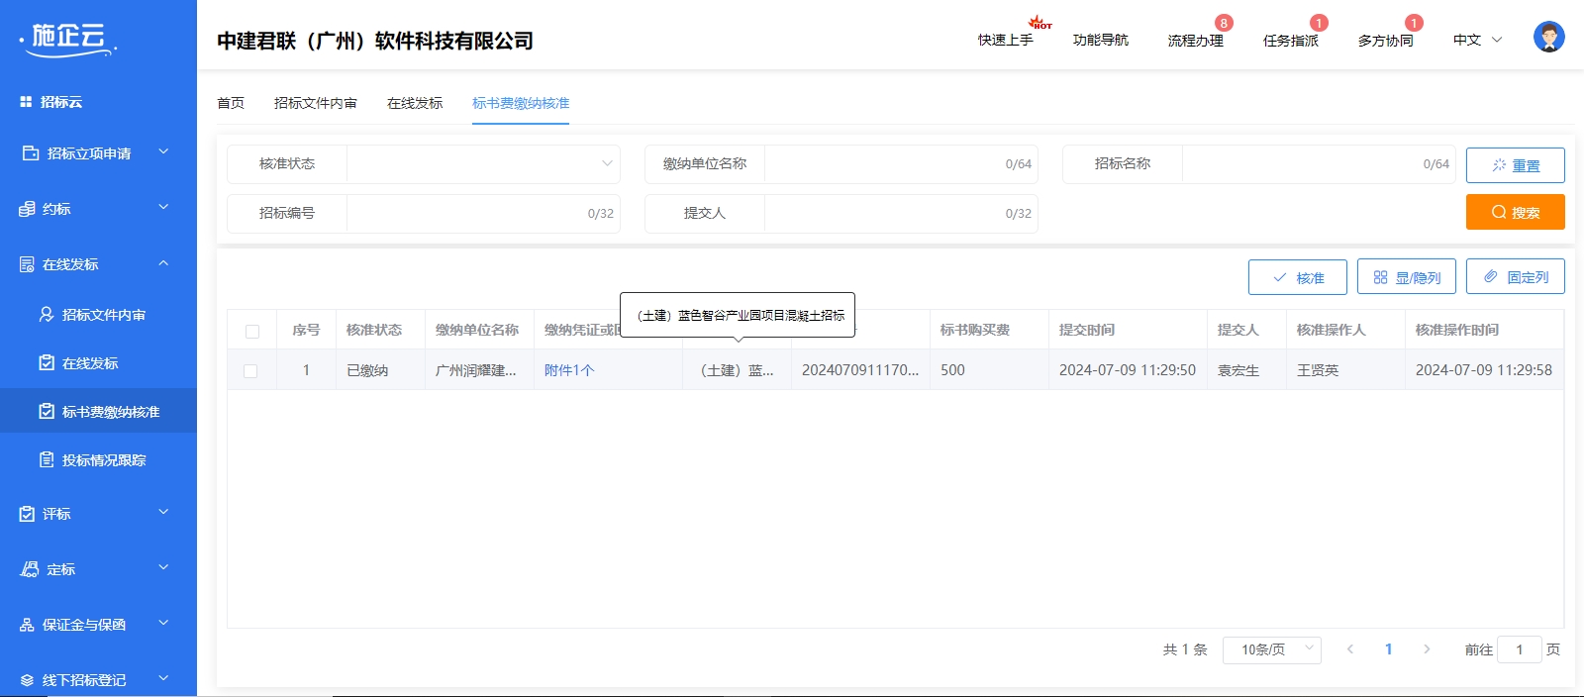Image resolution: width=1584 pixels, height=697 pixels.
Task: Click the 重置 reset button
Action: tap(1515, 165)
